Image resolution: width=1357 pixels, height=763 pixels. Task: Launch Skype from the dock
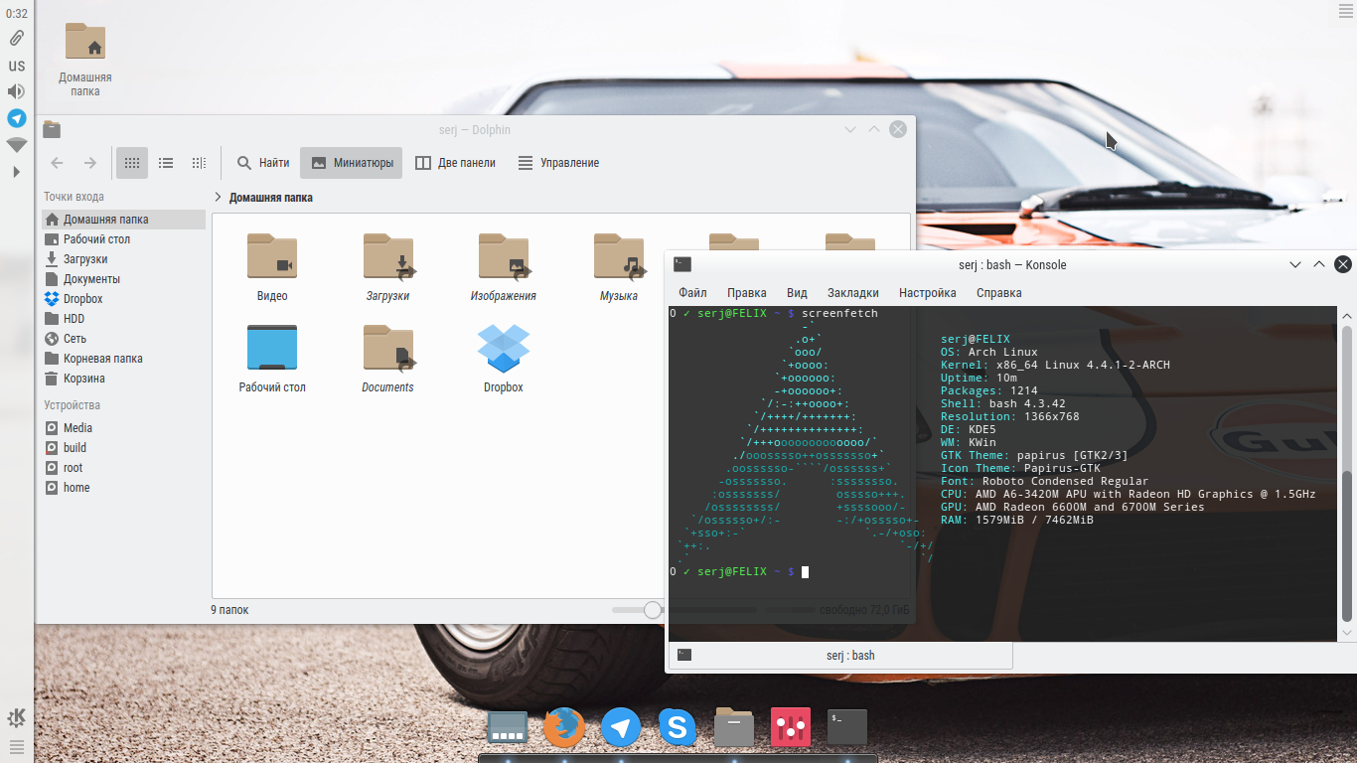(678, 728)
